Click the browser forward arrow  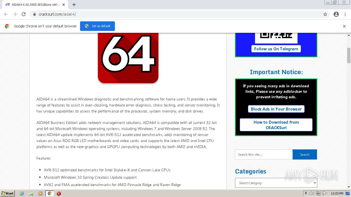[x=15, y=14]
